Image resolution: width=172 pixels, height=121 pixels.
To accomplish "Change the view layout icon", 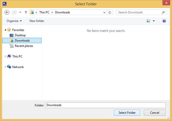I will (149, 21).
